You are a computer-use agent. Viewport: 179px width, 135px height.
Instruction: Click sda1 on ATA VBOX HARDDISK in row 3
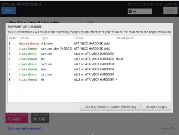pos(94,54)
